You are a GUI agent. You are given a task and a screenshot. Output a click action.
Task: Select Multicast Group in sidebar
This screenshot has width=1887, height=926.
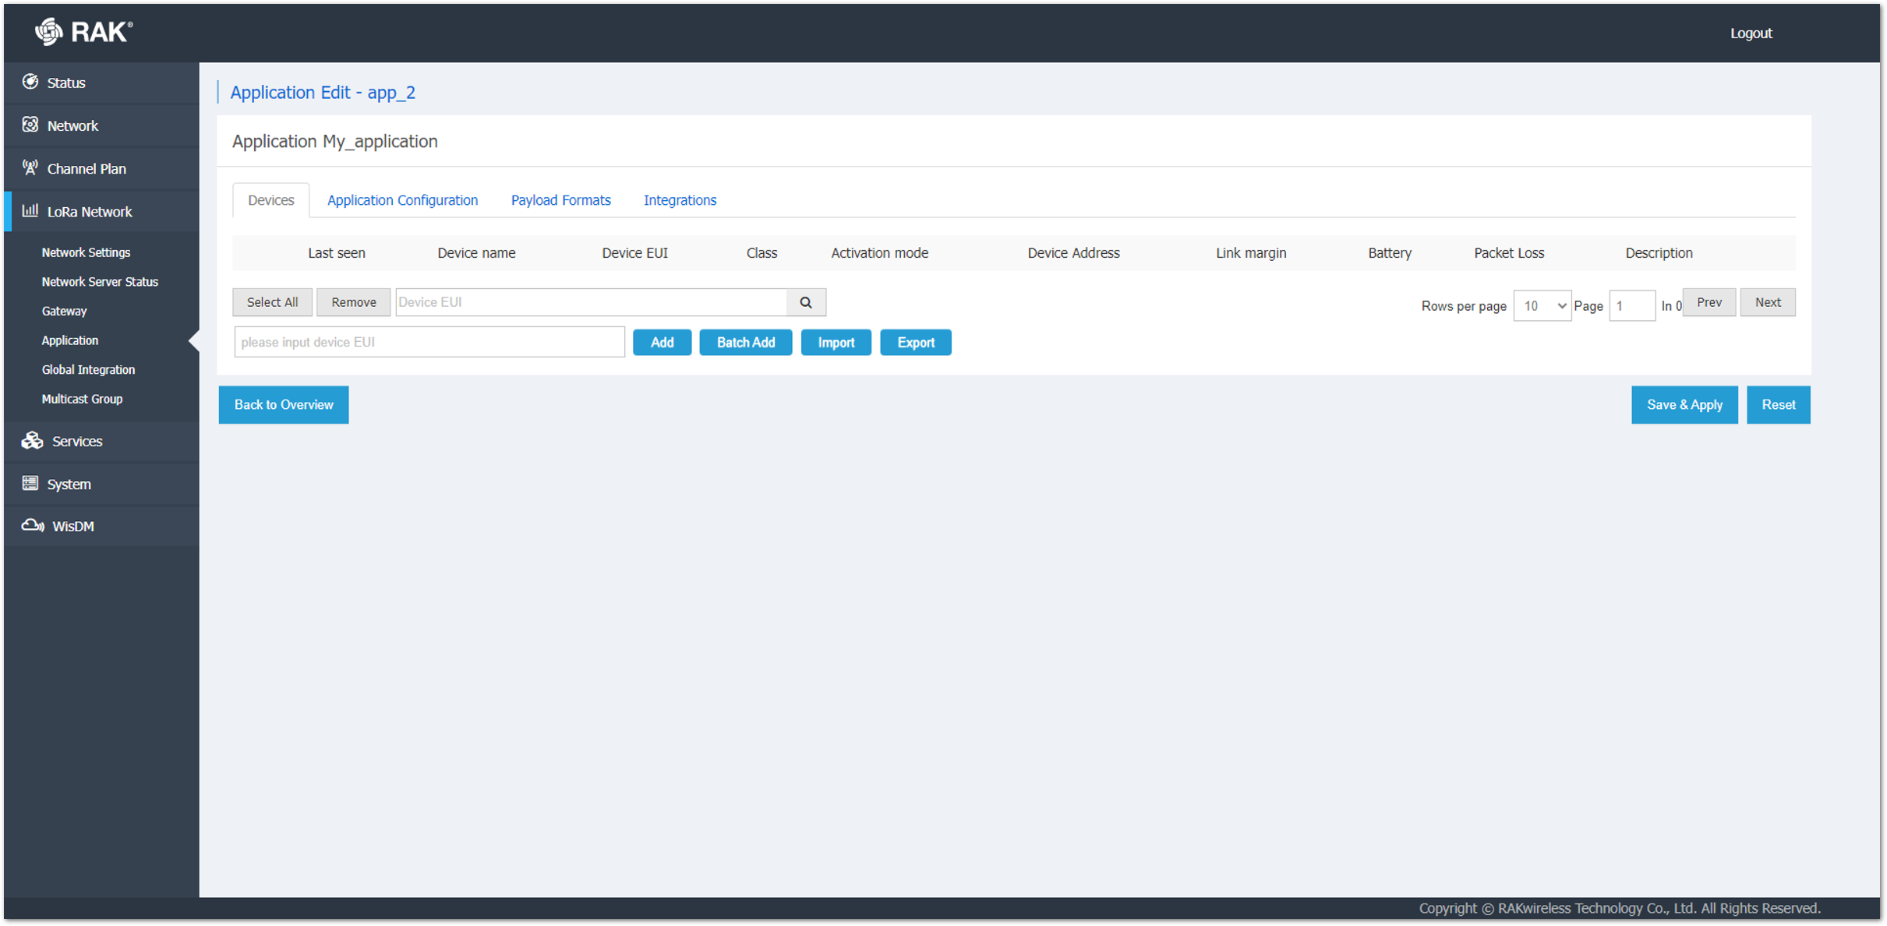pyautogui.click(x=82, y=399)
